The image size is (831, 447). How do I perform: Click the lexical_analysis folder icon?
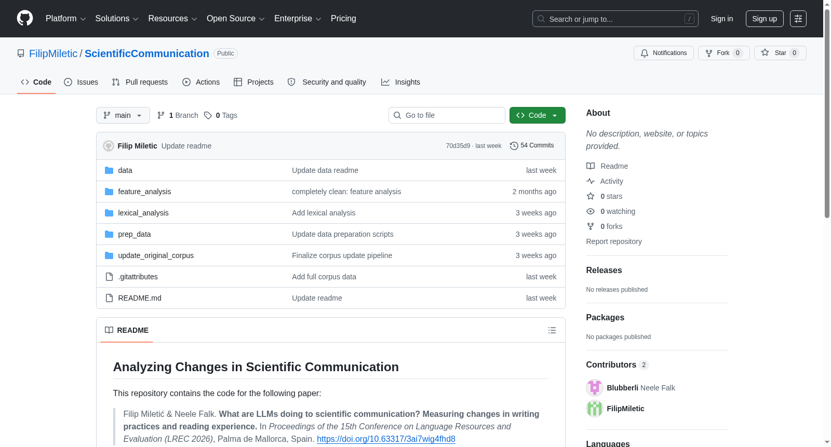[109, 213]
